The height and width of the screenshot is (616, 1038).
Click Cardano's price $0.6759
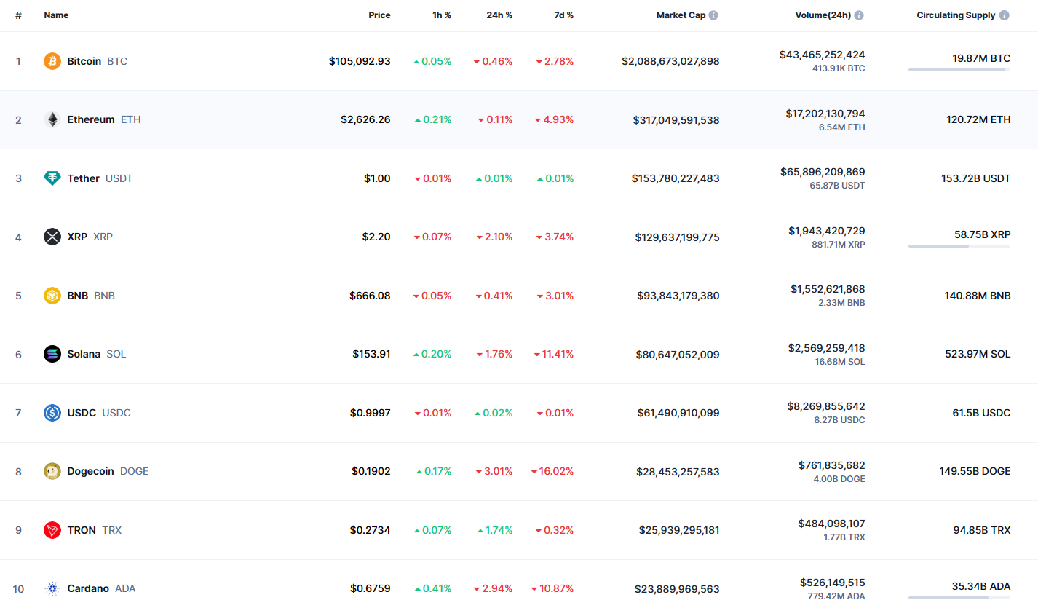click(x=370, y=588)
